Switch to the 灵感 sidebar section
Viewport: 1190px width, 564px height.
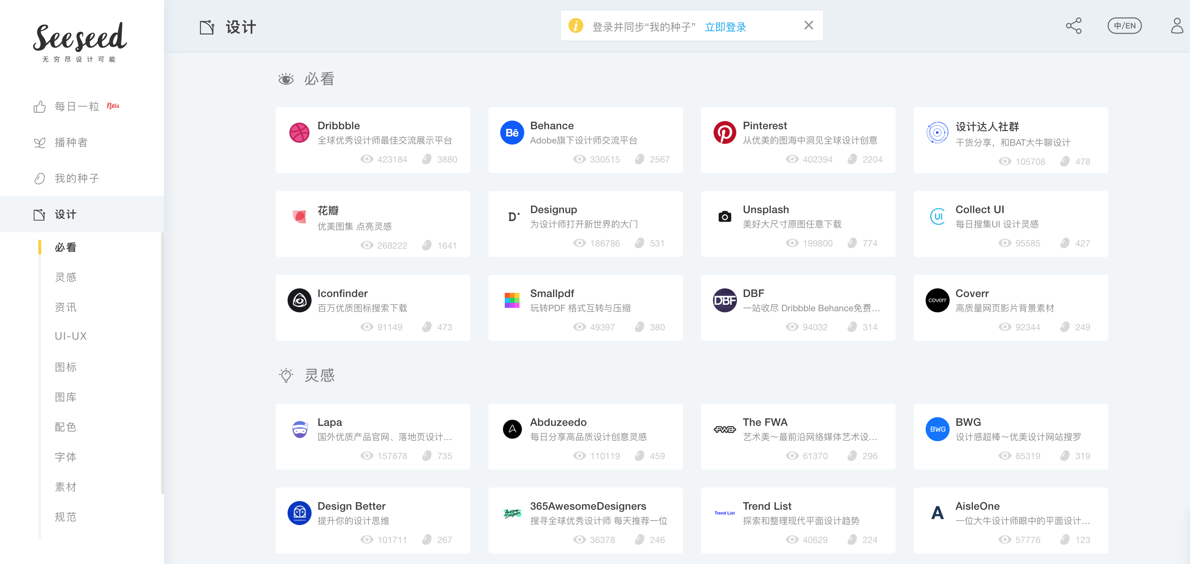(x=66, y=277)
